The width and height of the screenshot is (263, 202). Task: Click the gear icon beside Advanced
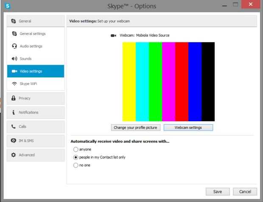click(x=14, y=155)
